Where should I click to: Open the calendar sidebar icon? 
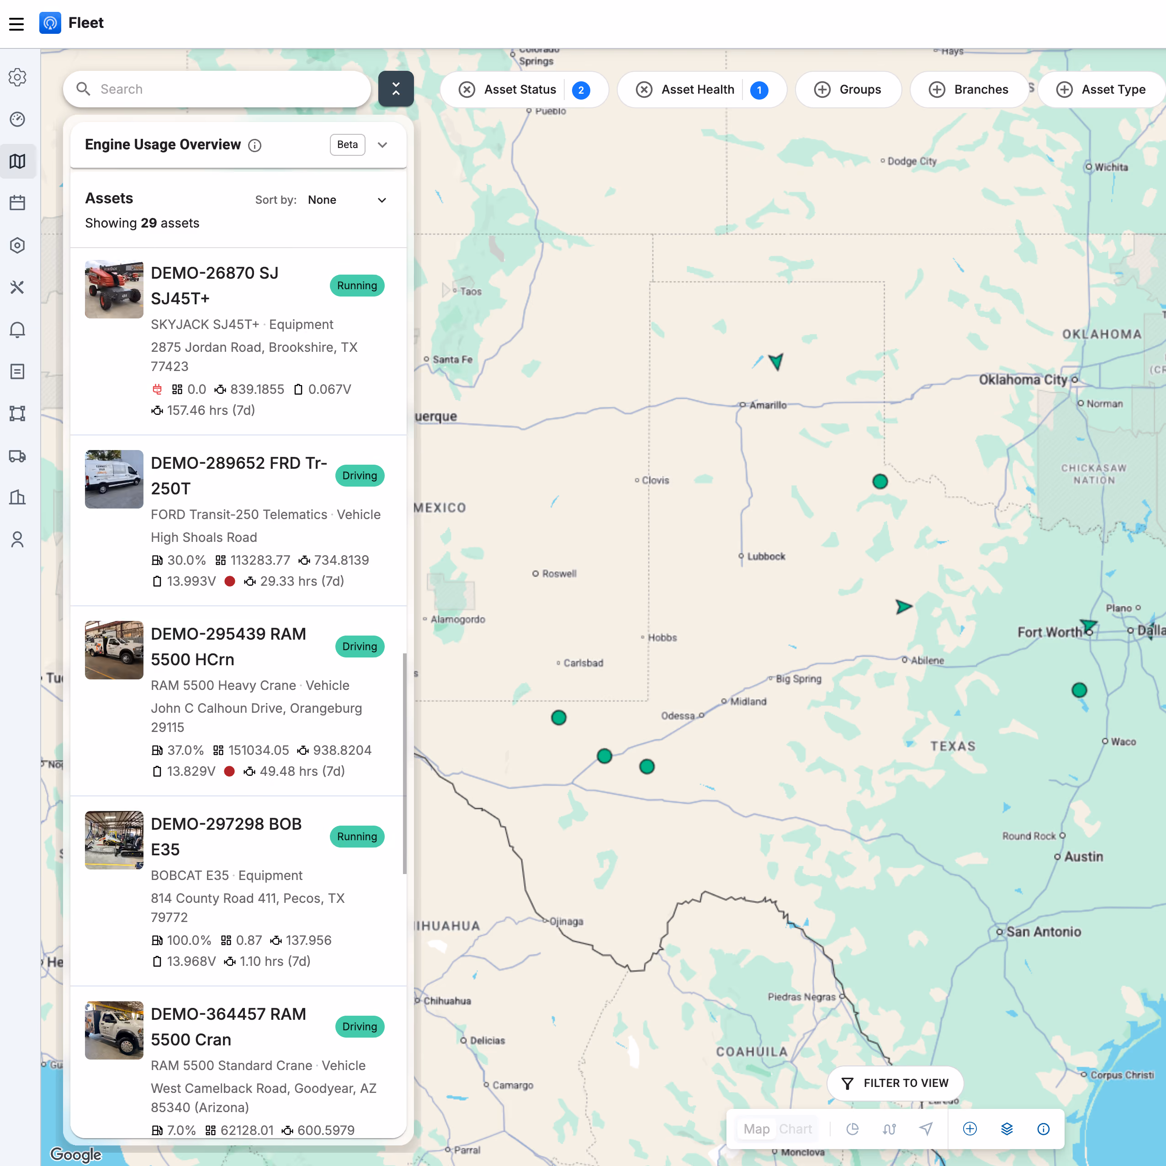tap(17, 203)
